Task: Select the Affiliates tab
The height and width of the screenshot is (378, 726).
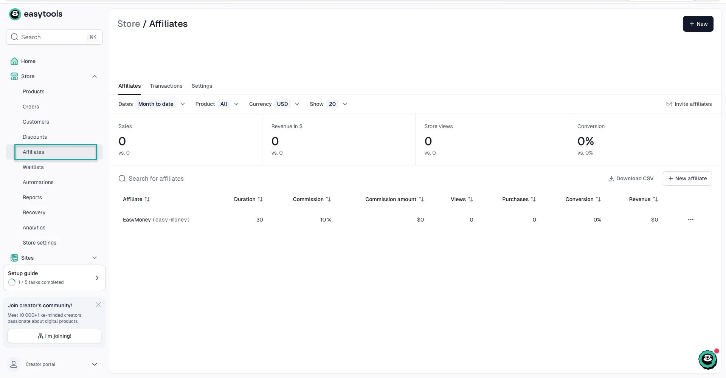Action: click(129, 86)
